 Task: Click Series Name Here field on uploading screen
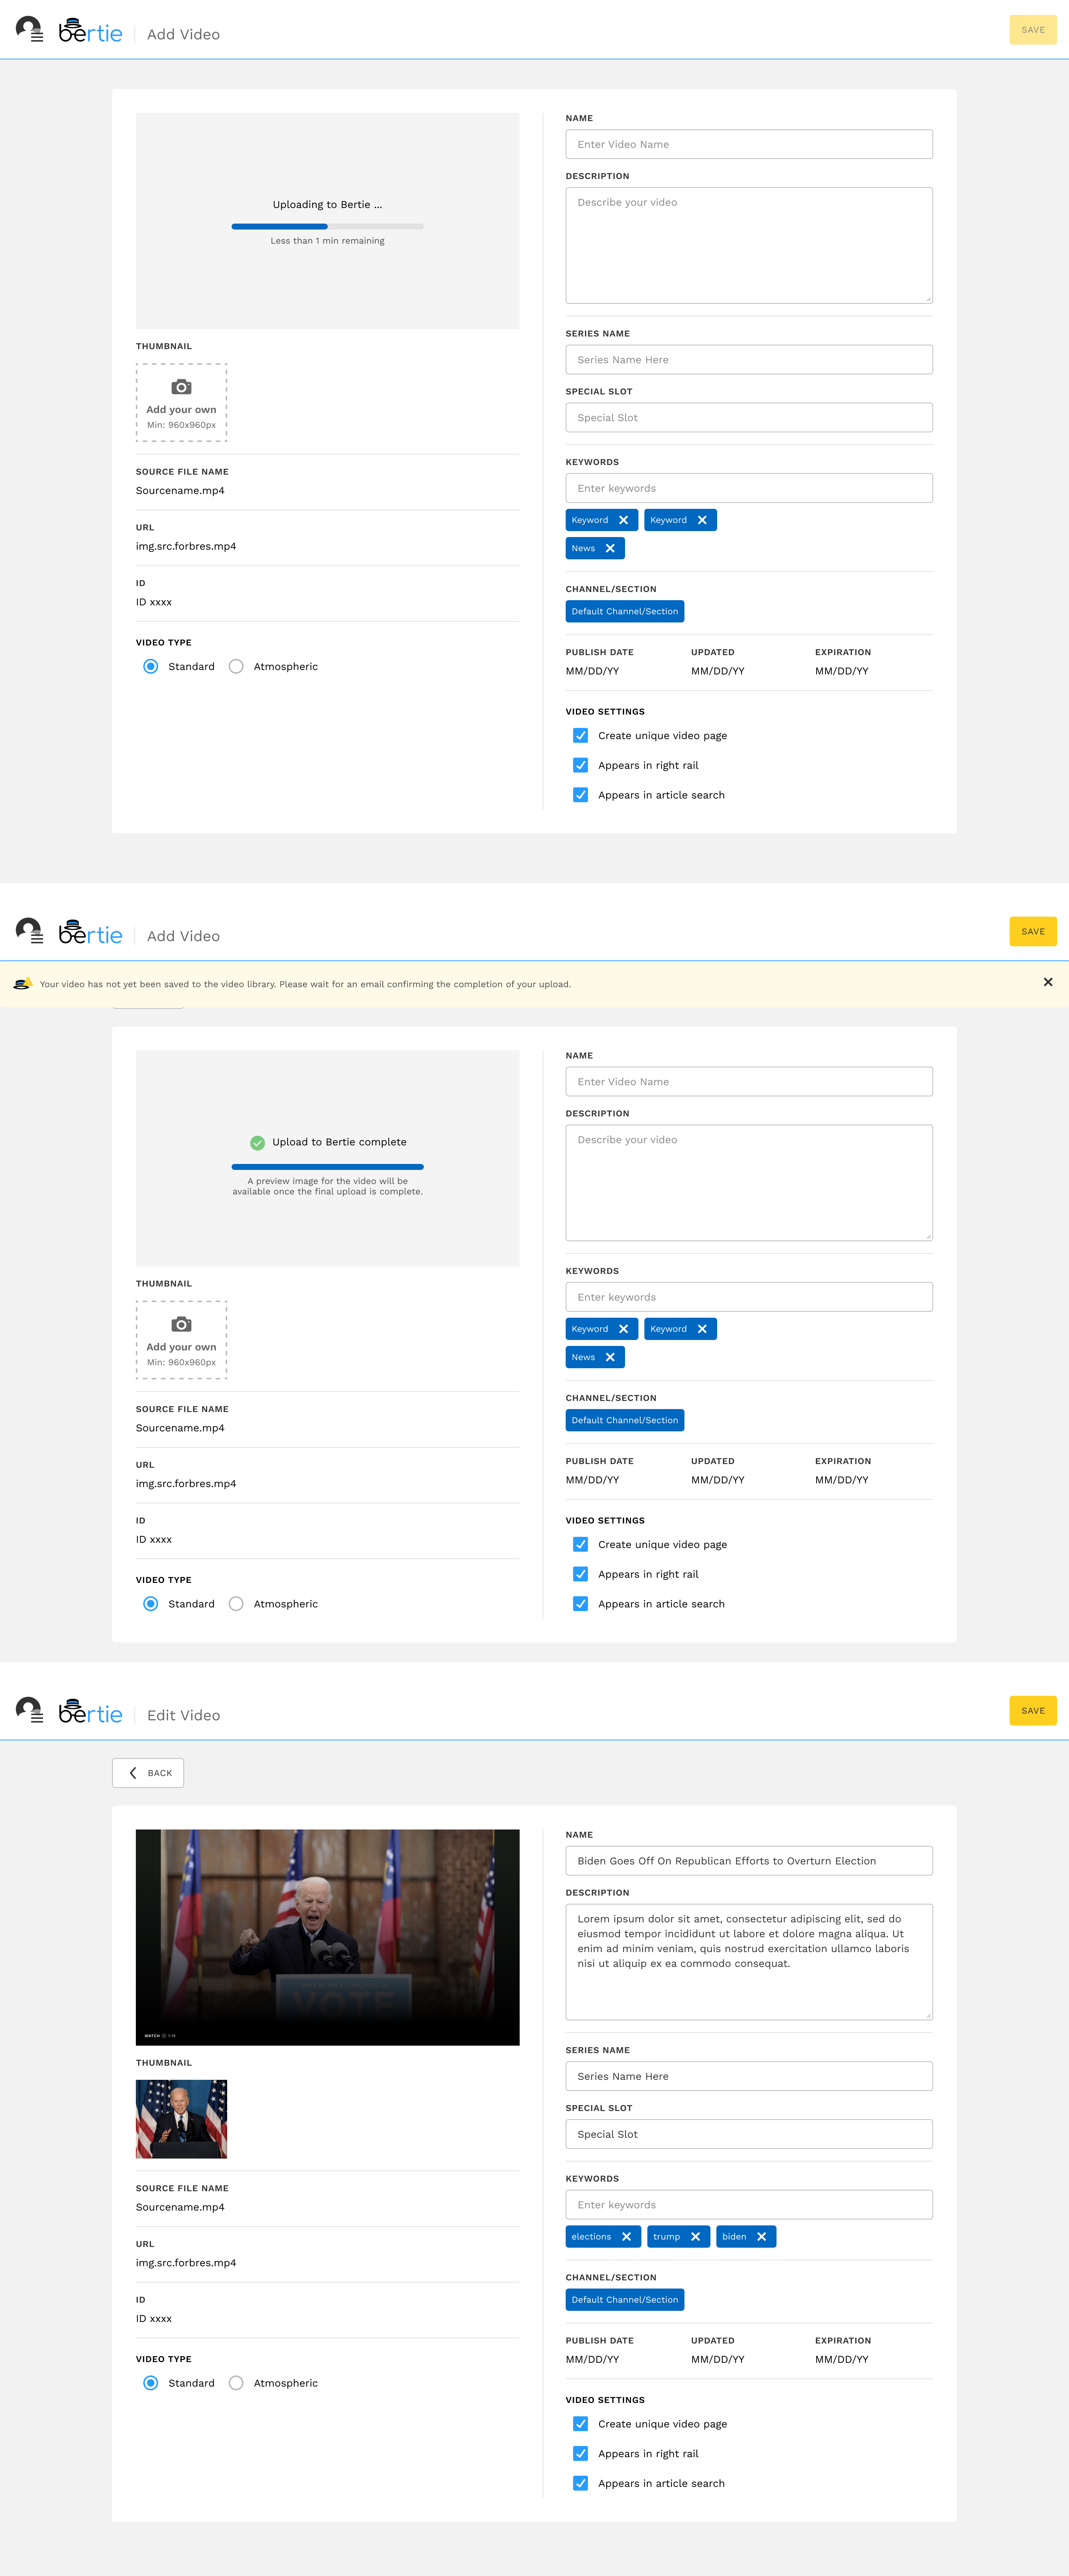tap(749, 360)
